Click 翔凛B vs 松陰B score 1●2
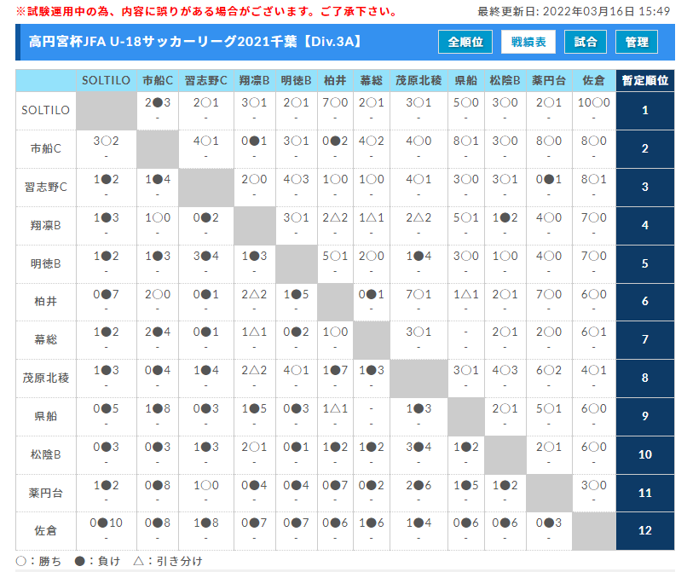687x572 pixels. (505, 218)
